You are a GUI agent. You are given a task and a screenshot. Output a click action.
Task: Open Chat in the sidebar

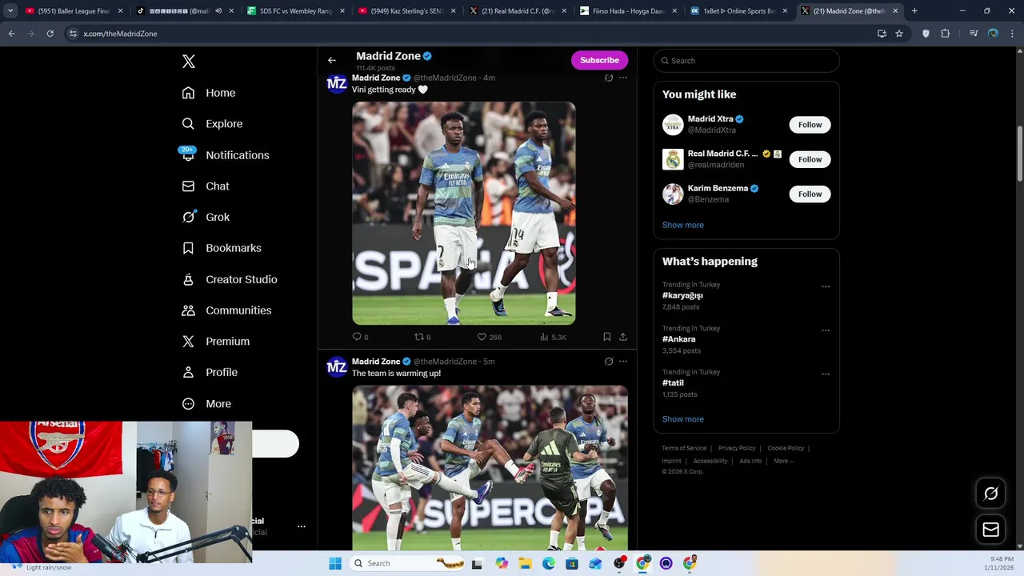[x=205, y=186]
